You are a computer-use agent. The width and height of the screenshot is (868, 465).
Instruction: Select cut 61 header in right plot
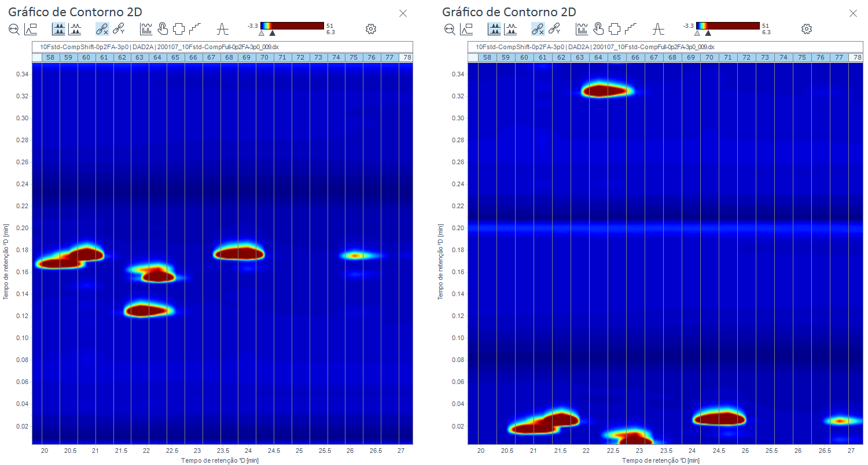543,57
